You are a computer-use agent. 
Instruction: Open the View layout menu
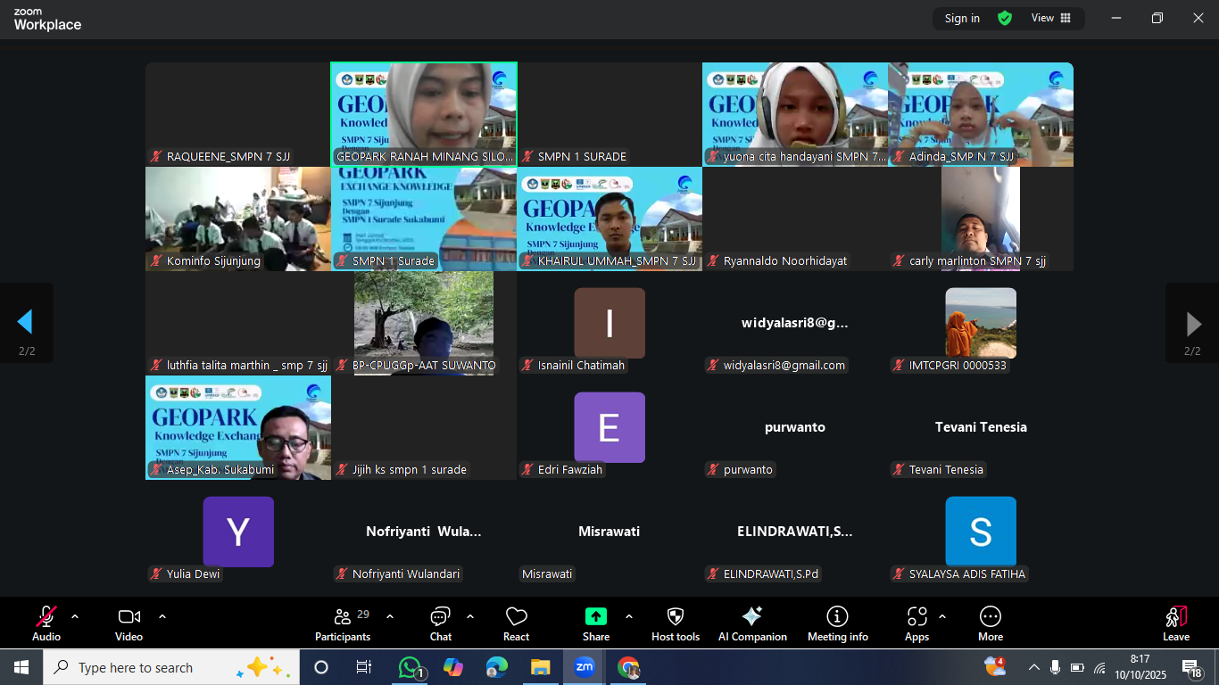(x=1050, y=18)
